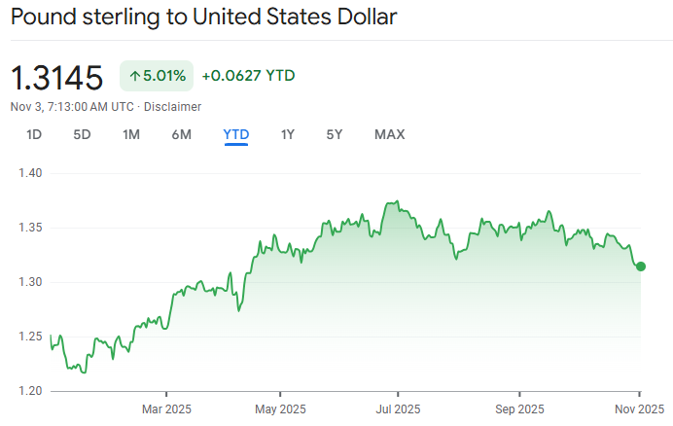
Task: Click the May 2025 axis label
Action: tap(279, 408)
